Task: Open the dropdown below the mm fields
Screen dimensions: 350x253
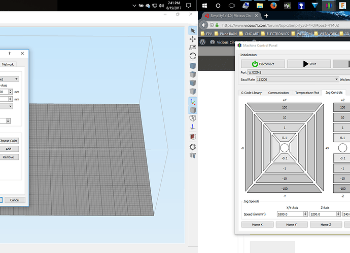Action: pos(6,106)
